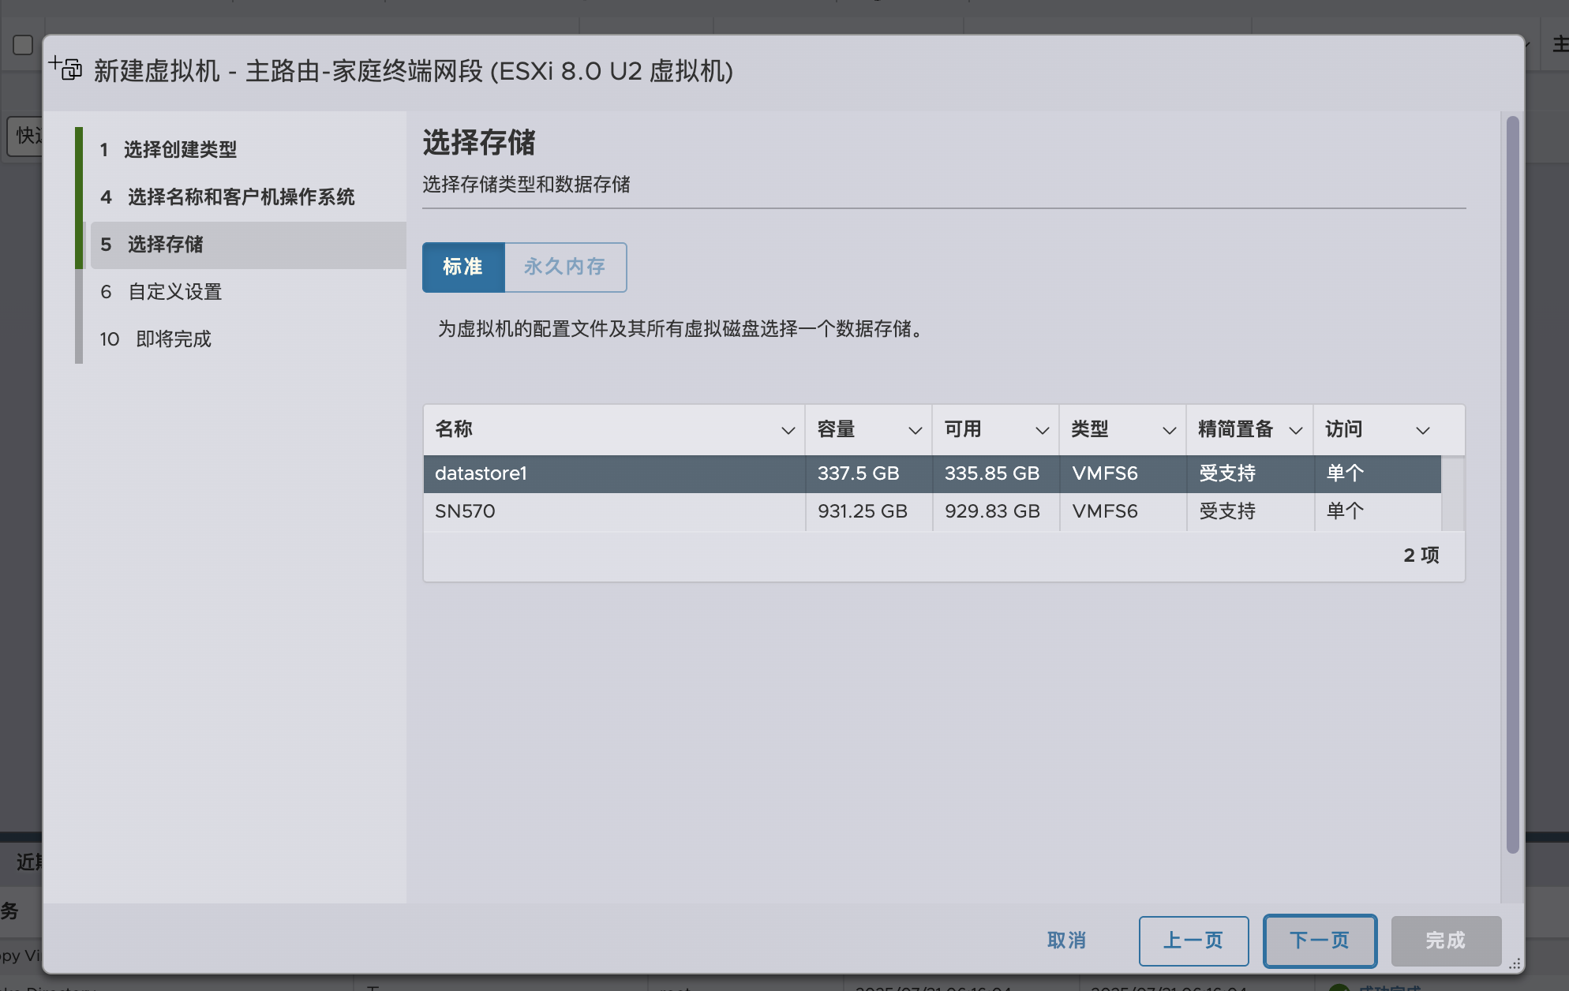Switch to the 标准 storage tab
This screenshot has width=1569, height=991.
[463, 267]
